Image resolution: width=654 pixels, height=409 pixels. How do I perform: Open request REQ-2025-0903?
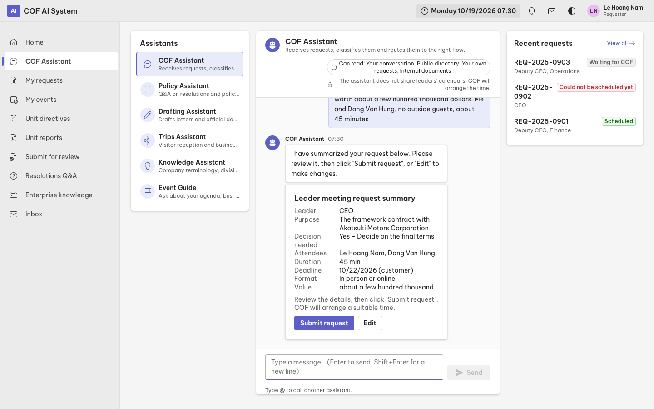point(575,66)
